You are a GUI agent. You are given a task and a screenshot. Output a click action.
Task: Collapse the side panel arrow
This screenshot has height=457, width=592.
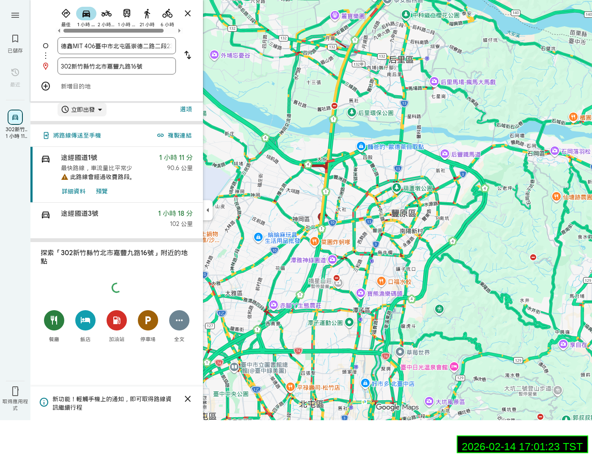coord(208,210)
